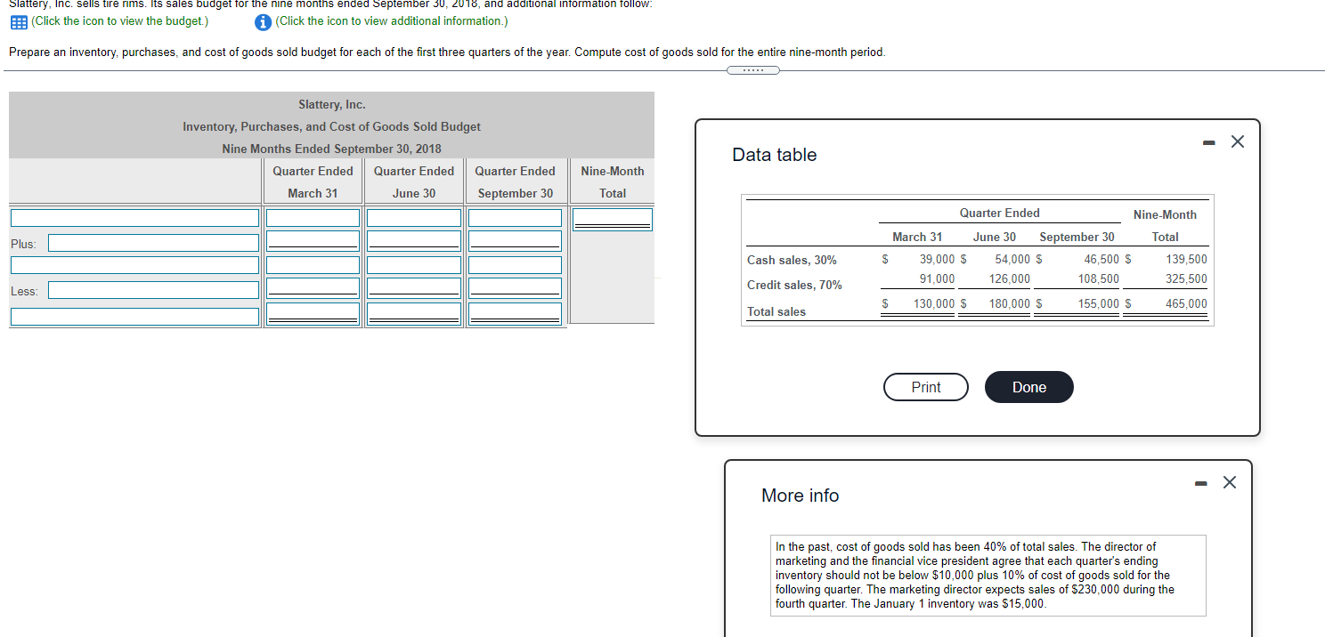The image size is (1325, 637).
Task: Select Less row June 30 field
Action: (414, 287)
